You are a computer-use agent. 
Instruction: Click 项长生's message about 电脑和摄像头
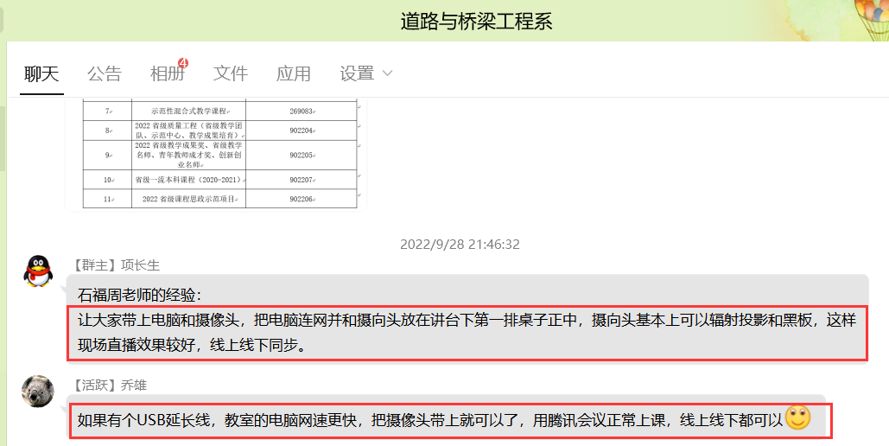[467, 332]
